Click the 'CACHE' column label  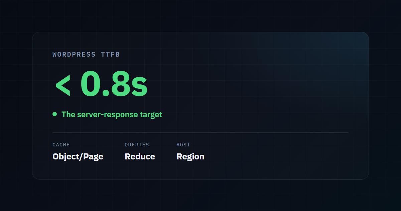(x=61, y=145)
